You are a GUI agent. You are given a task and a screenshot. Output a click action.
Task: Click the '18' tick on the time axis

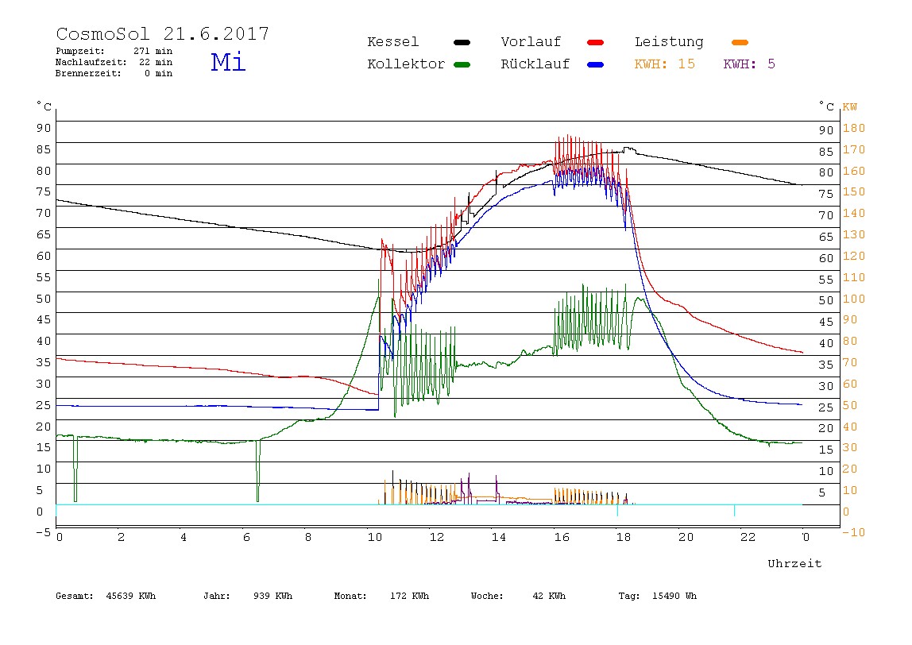pyautogui.click(x=623, y=538)
